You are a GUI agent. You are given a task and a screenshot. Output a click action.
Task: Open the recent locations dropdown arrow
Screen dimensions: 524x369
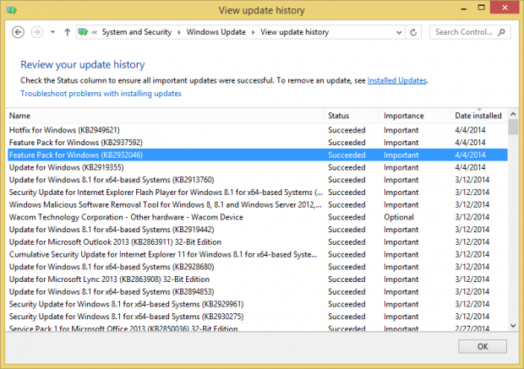pyautogui.click(x=52, y=32)
